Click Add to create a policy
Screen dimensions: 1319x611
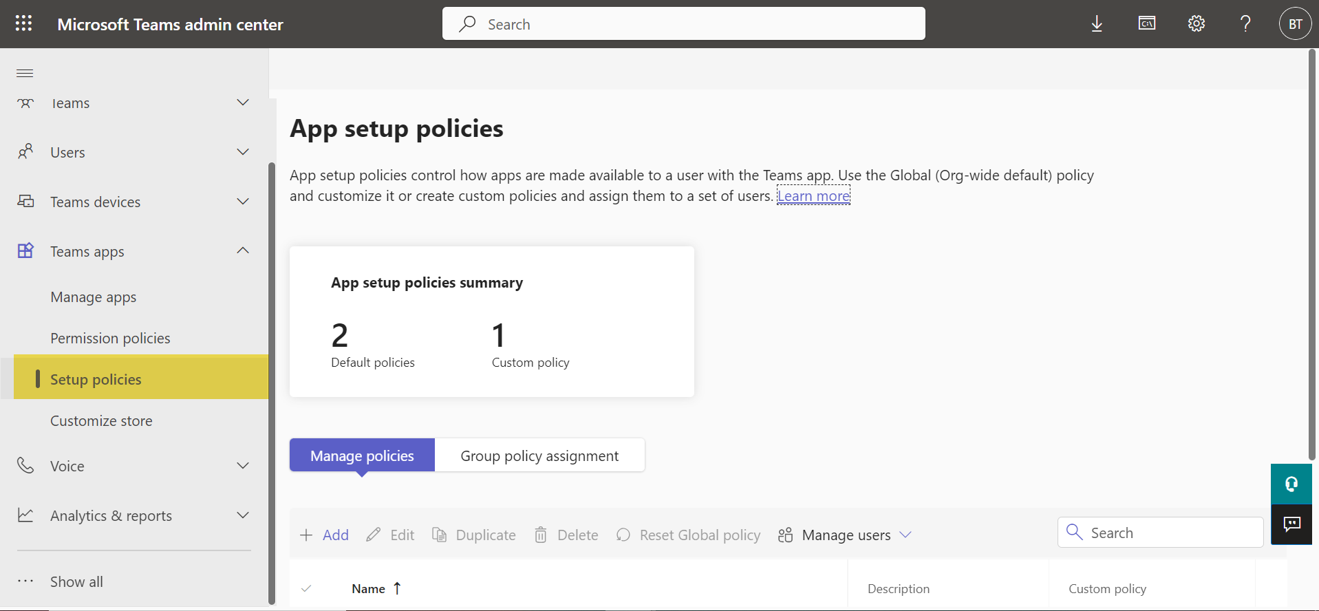tap(324, 535)
